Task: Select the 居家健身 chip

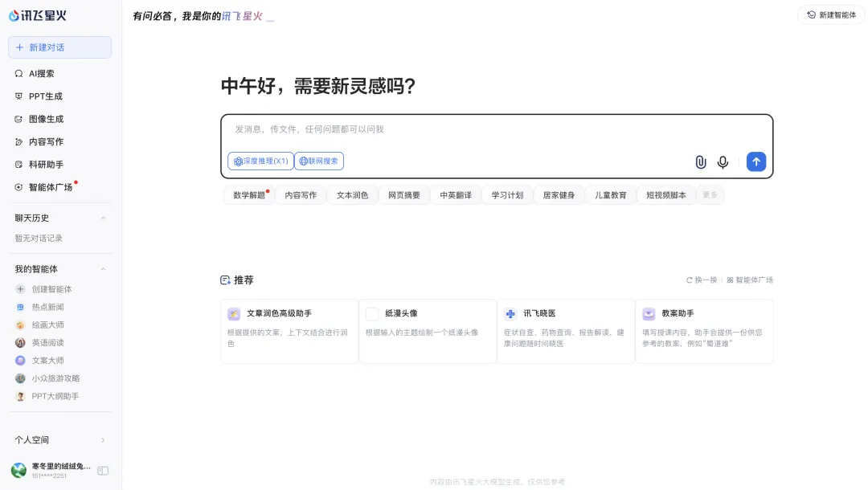Action: coord(559,195)
